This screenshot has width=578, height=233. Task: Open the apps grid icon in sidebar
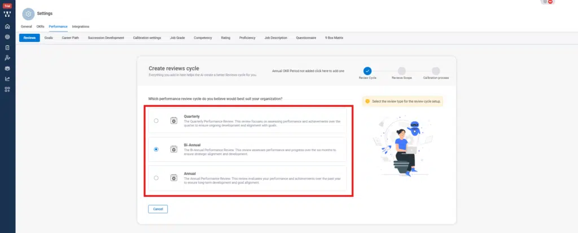coord(7,90)
